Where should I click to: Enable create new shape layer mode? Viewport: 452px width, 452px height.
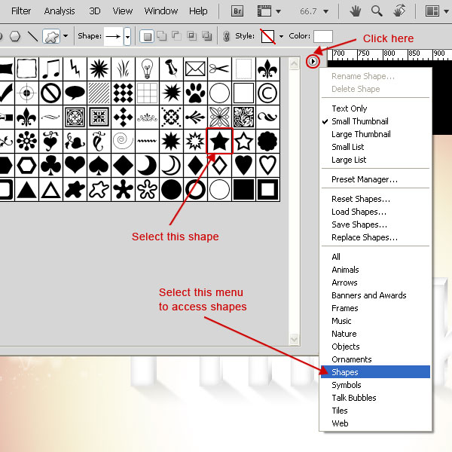tap(147, 36)
